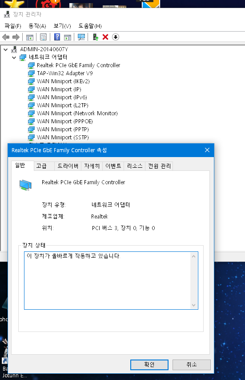The image size is (245, 380).
Task: Open the 보기(V) menu
Action: tap(62, 26)
